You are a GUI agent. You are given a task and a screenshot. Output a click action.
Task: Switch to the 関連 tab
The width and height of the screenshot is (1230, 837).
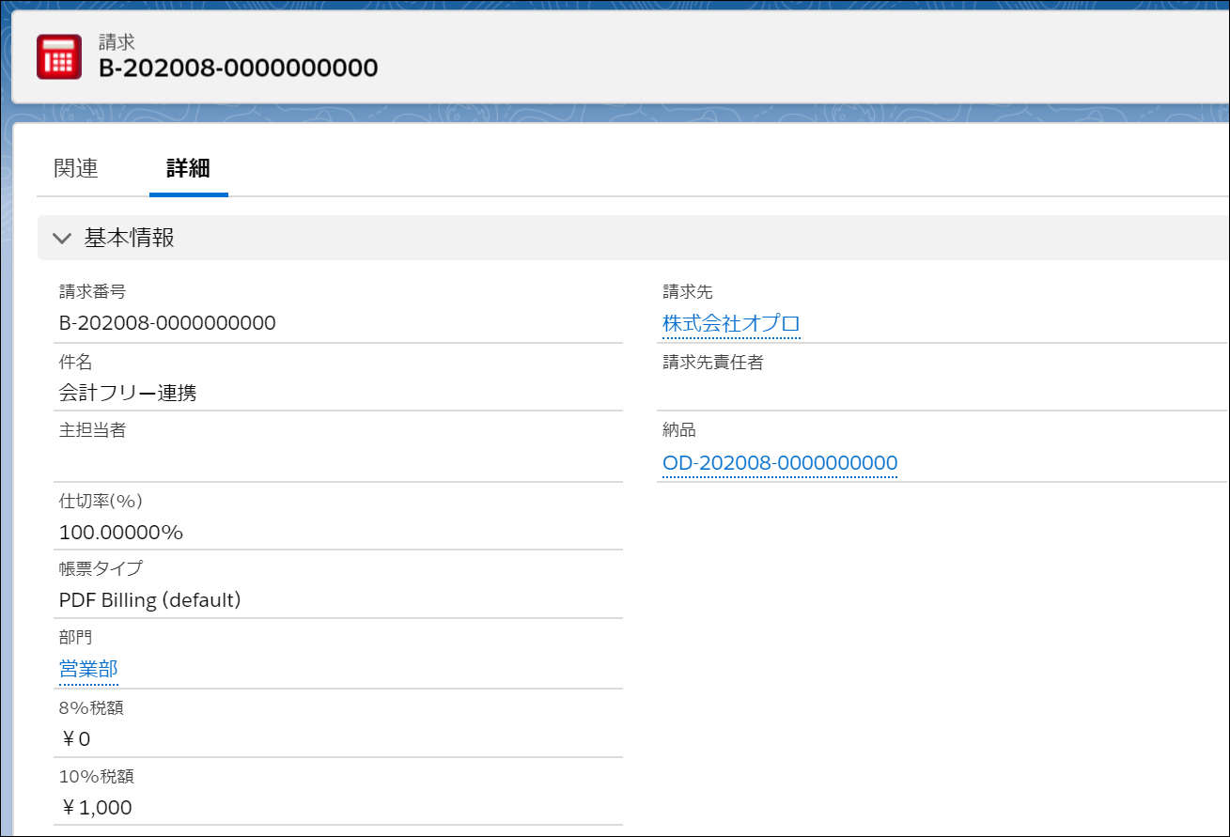76,169
